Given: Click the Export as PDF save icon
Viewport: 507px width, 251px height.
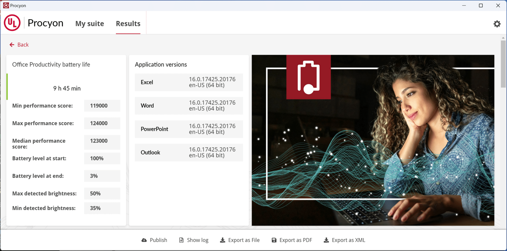Looking at the screenshot, I should [274, 240].
